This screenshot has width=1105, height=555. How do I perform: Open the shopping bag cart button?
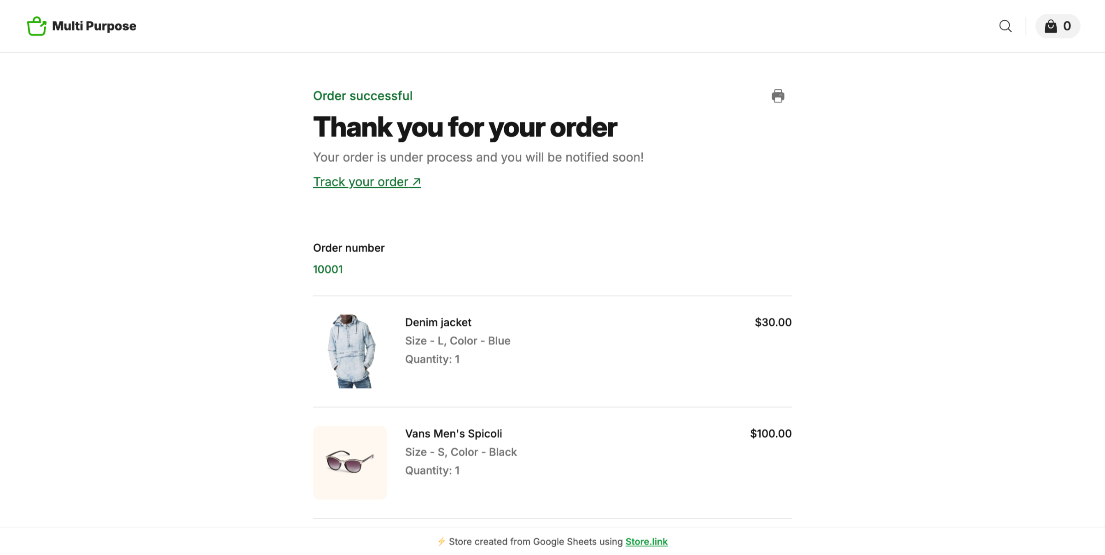[x=1058, y=26]
